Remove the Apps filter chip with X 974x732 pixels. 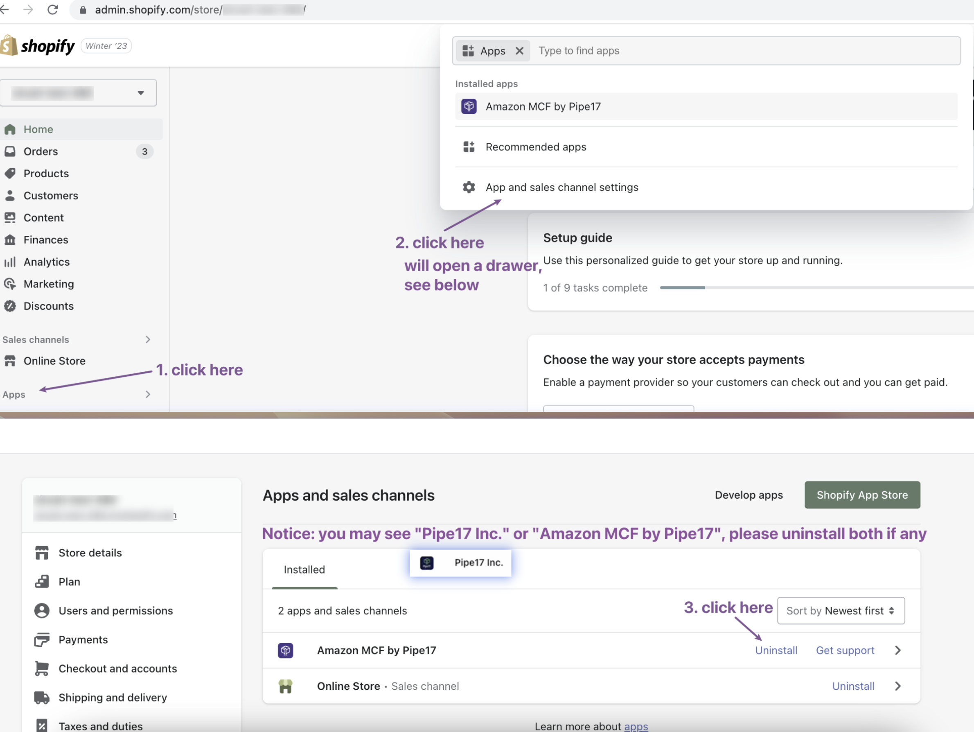[x=520, y=51]
